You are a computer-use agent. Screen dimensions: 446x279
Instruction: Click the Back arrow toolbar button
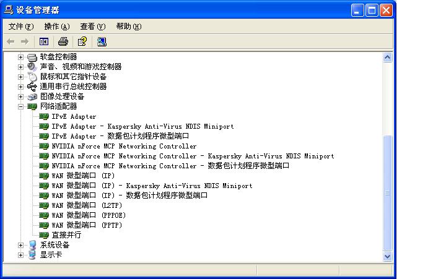click(11, 42)
